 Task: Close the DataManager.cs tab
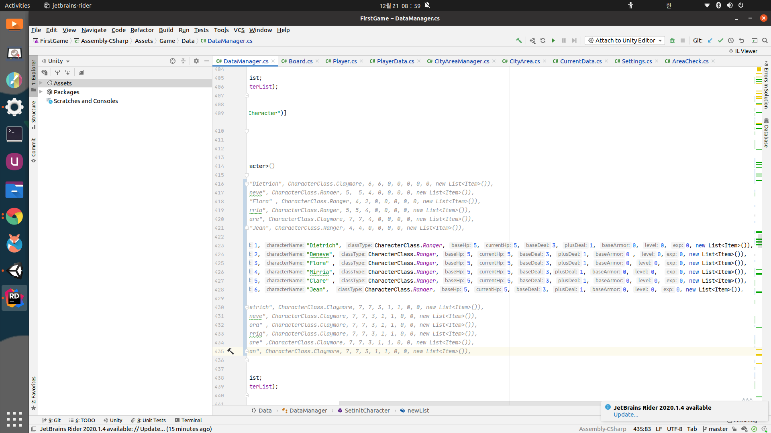273,61
